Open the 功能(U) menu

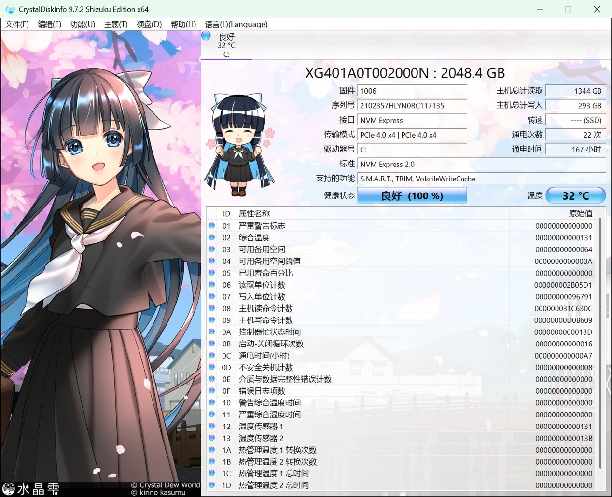pyautogui.click(x=83, y=24)
